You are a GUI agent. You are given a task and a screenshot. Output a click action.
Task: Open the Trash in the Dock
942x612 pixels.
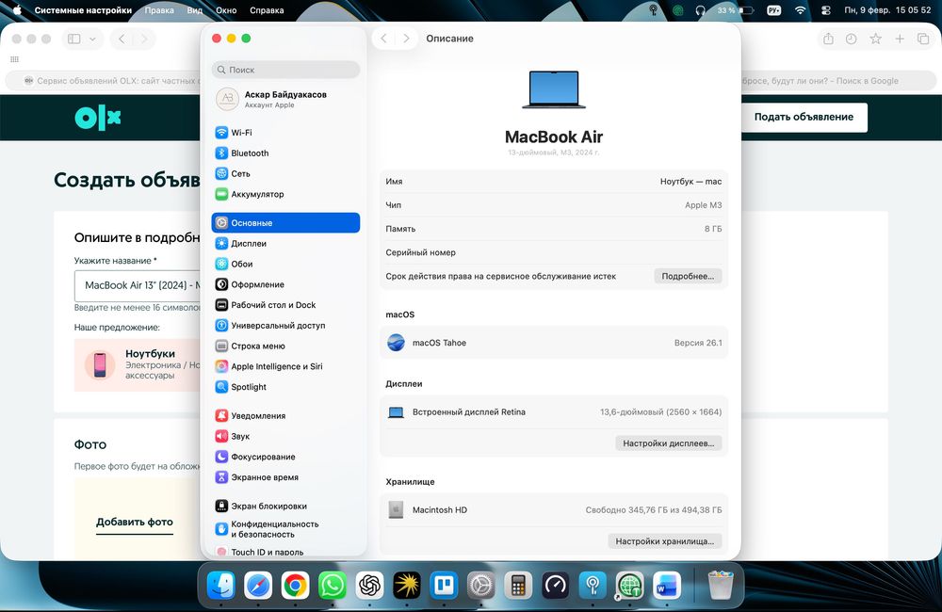click(x=721, y=585)
